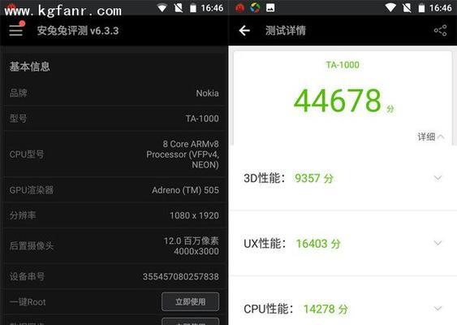457x325 pixels.
Task: Tap the colorful circular notification icon
Action: click(x=255, y=8)
